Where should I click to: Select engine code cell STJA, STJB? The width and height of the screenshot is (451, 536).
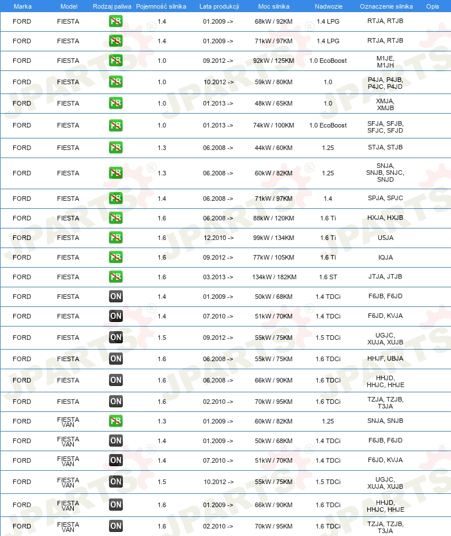385,147
